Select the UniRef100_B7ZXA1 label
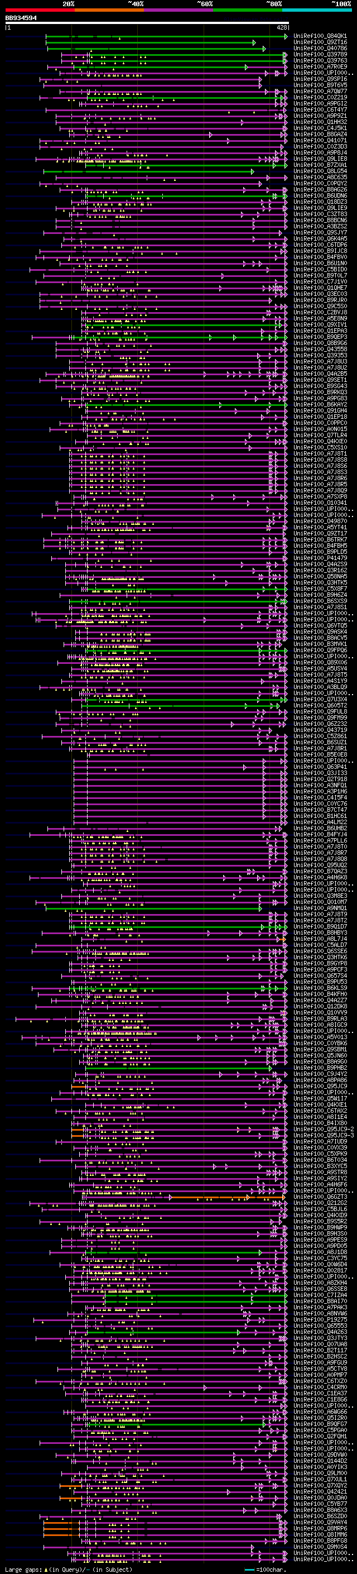Viewport: 357px width, 1574px height. coord(320,165)
